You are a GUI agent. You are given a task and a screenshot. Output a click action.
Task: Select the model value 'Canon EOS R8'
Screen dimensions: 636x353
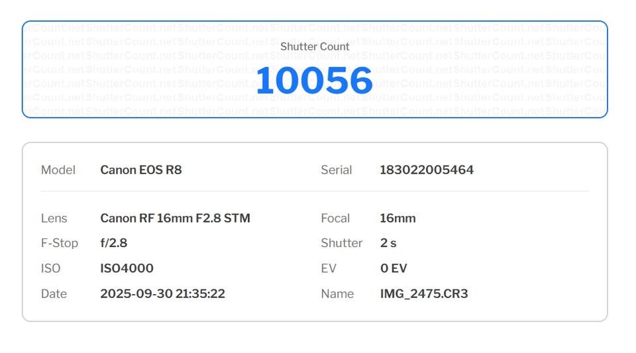(140, 170)
